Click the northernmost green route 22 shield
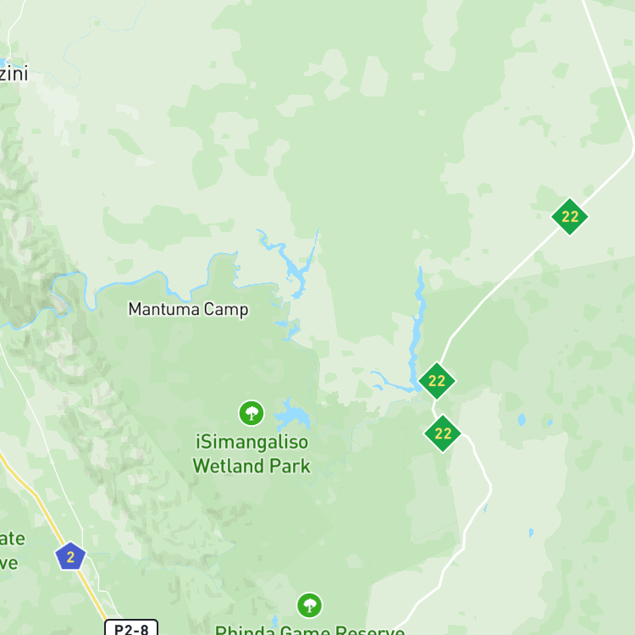This screenshot has width=635, height=635. click(x=570, y=216)
